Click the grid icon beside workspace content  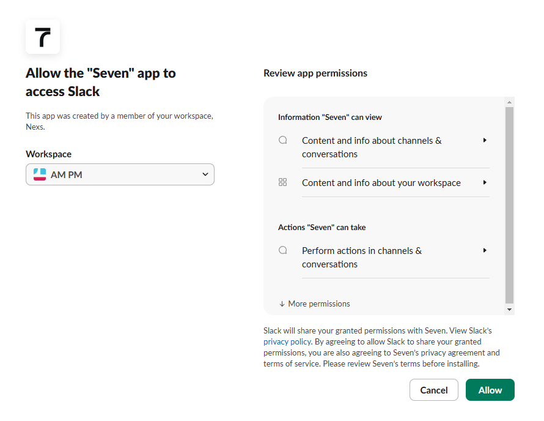[x=283, y=182]
